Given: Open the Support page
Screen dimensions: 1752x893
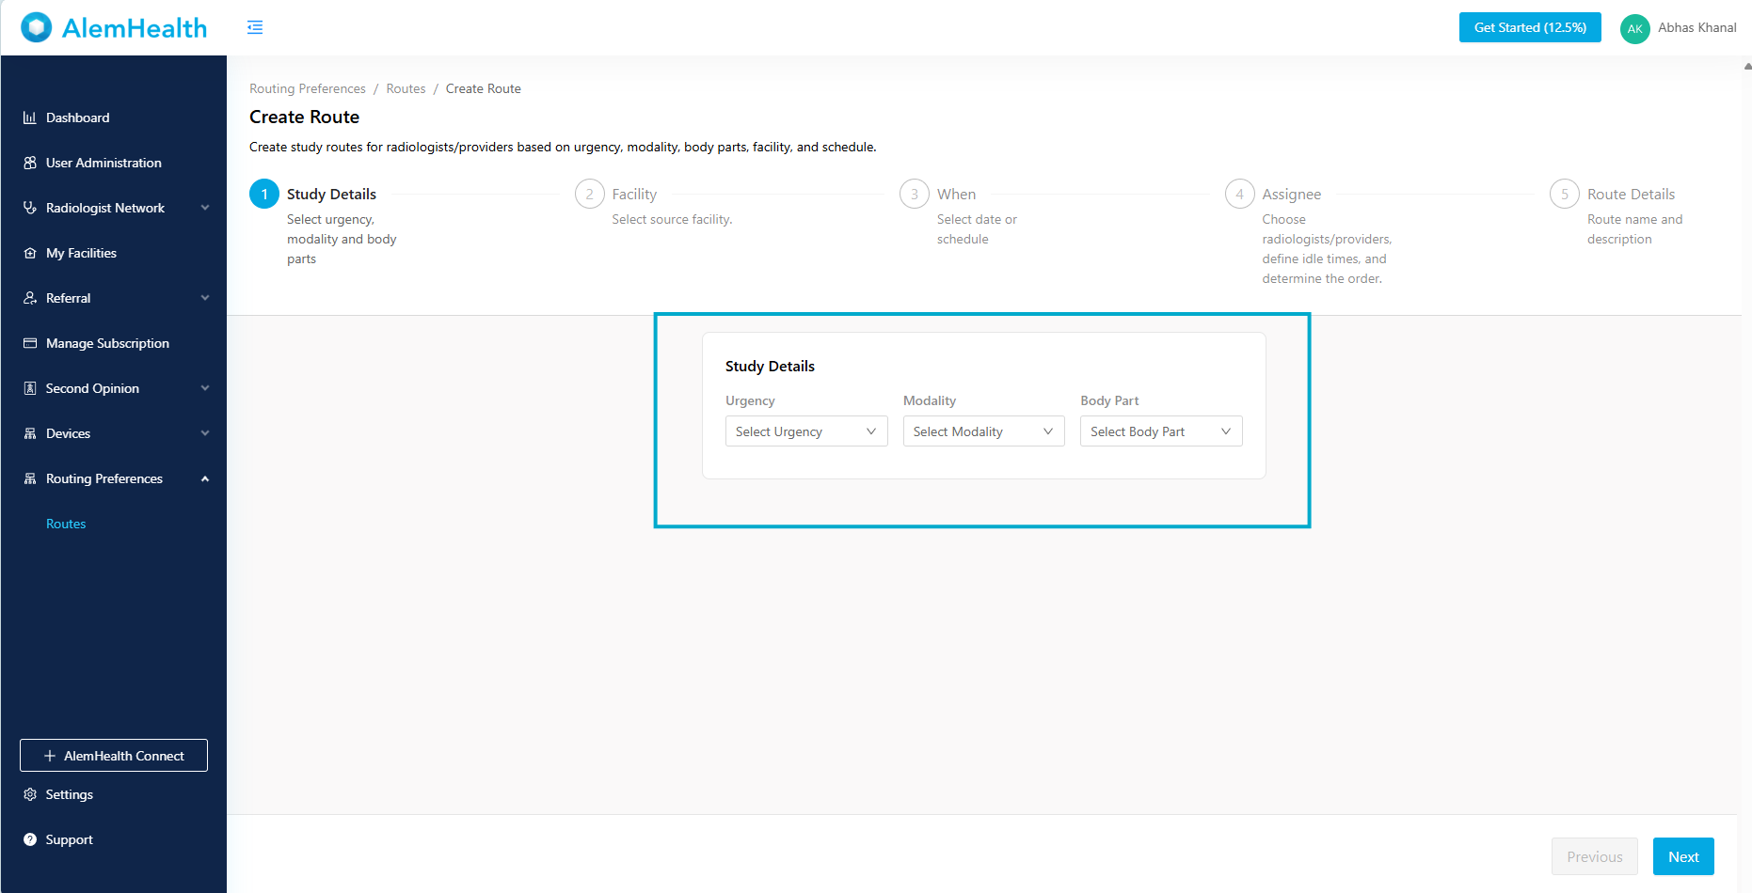Looking at the screenshot, I should 113,839.
